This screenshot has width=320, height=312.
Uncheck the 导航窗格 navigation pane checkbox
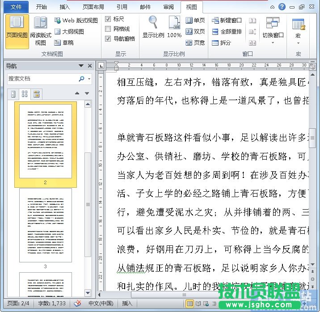(108, 39)
